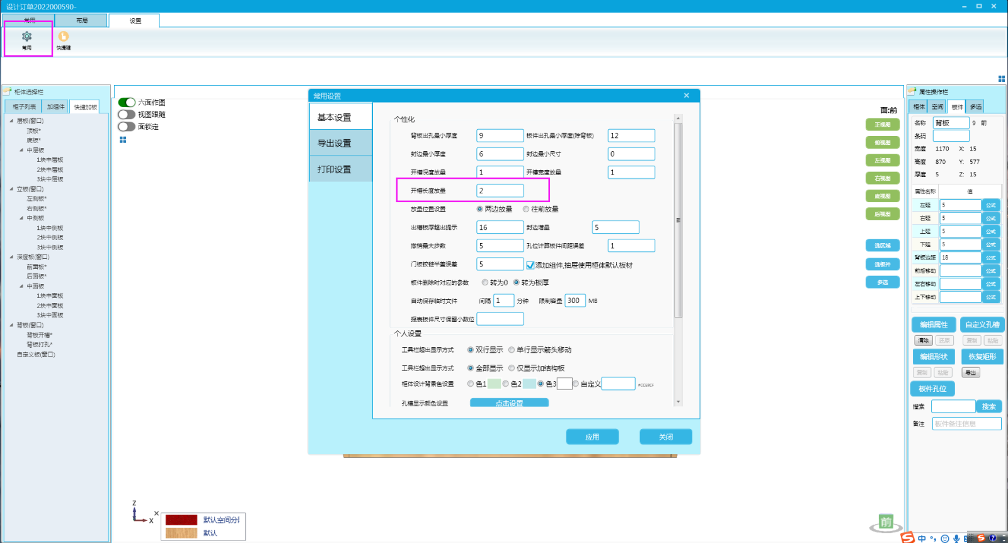Click 板件孔位 button
Viewport: 1008px width, 543px height.
point(932,389)
